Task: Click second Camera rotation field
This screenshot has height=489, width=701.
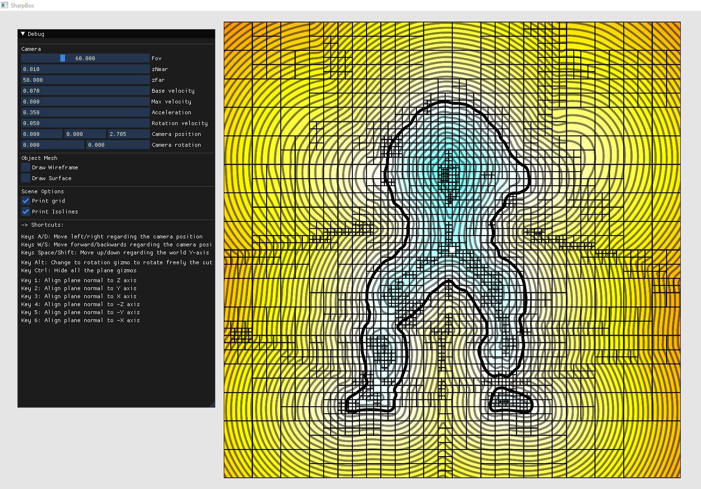Action: [118, 145]
